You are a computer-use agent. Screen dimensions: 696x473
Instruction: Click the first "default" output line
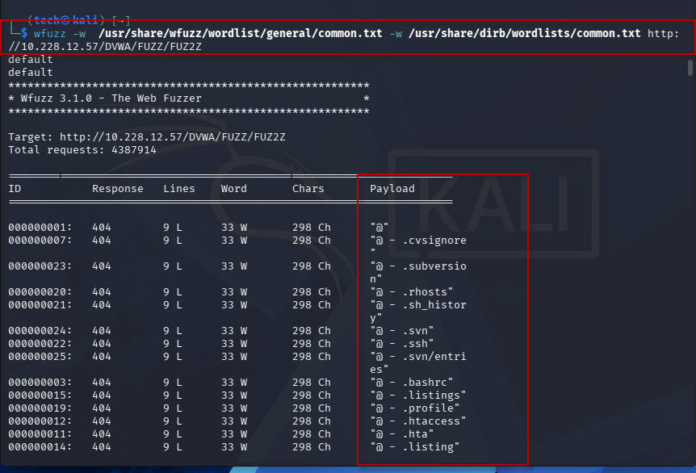coord(30,60)
